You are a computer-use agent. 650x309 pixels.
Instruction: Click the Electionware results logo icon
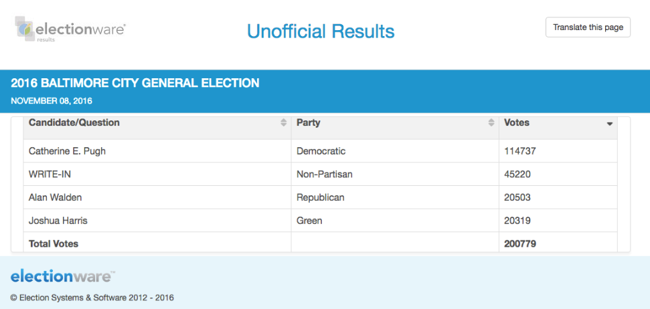tap(25, 29)
